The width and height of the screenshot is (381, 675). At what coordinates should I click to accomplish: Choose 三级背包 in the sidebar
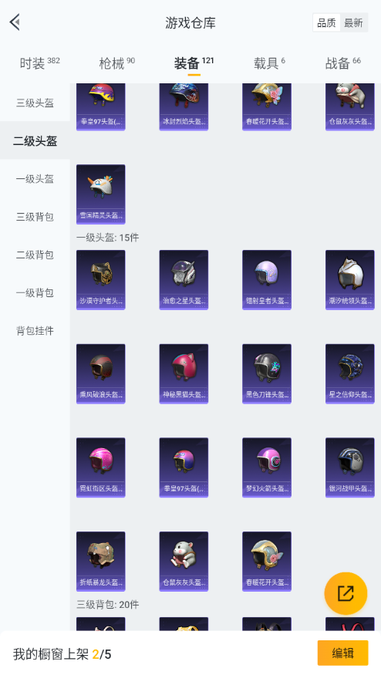tap(35, 217)
